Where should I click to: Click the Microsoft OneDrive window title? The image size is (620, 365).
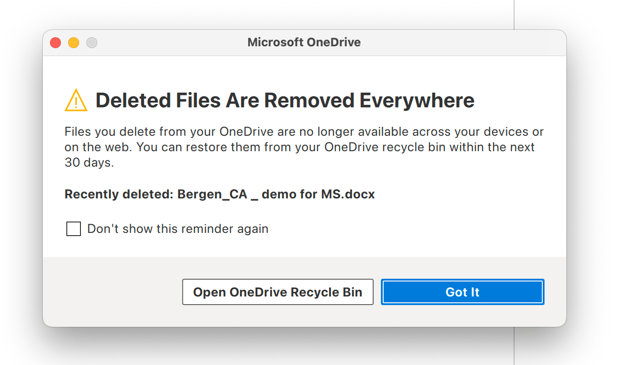tap(304, 43)
